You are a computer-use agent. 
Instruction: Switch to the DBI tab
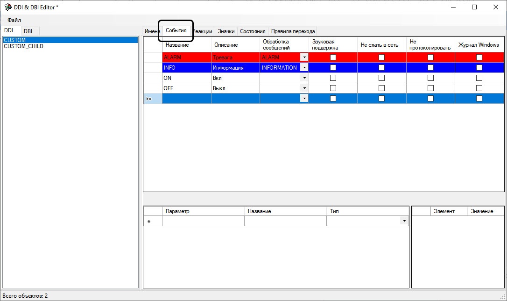coord(28,31)
